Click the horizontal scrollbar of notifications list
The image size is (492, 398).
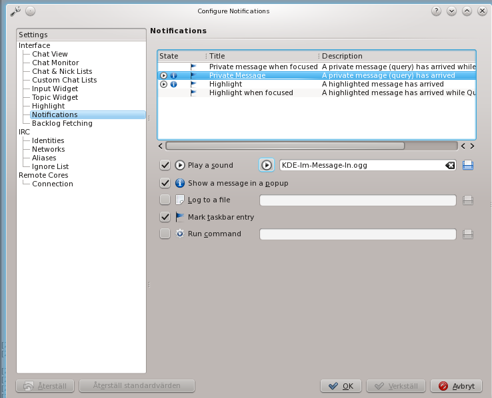point(285,146)
